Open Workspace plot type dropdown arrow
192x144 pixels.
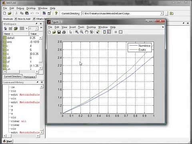26,28
